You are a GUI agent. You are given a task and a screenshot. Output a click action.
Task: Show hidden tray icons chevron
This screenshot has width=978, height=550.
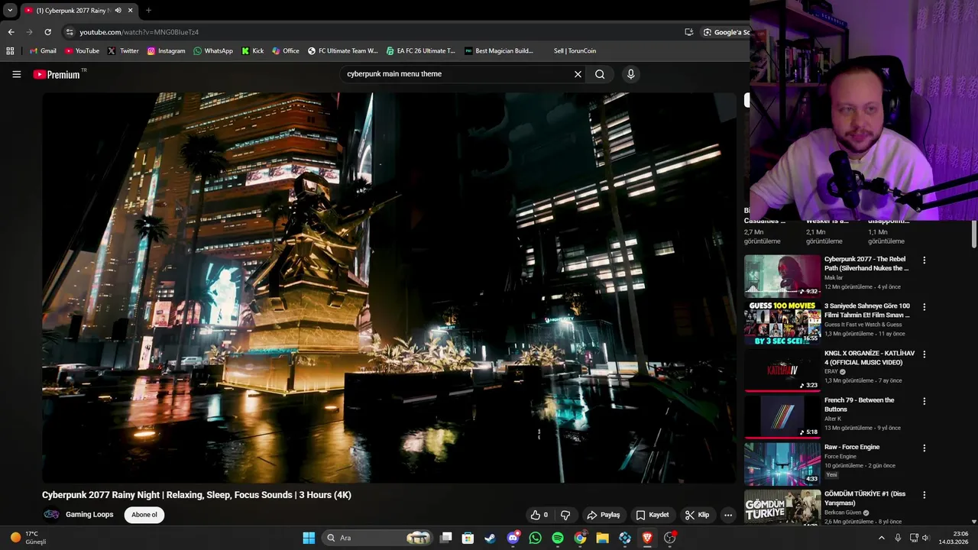[881, 538]
